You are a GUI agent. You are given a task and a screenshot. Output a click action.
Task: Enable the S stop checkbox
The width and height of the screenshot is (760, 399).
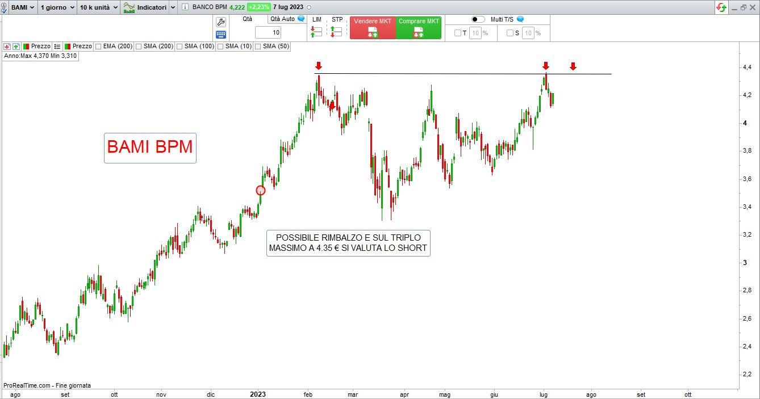click(510, 33)
